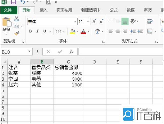Click the Insert Function fx button

coord(71,52)
